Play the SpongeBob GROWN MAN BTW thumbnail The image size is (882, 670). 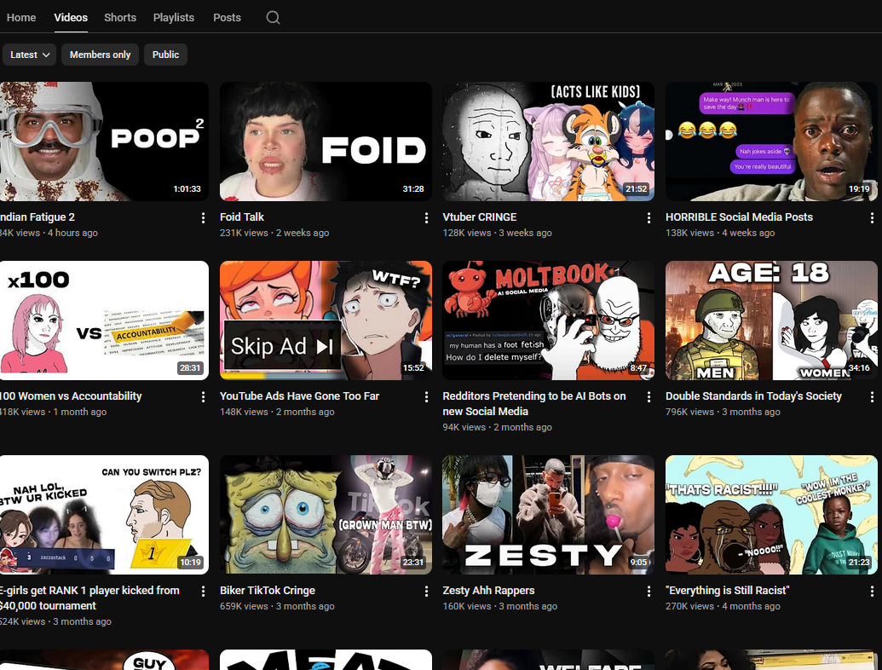click(326, 516)
